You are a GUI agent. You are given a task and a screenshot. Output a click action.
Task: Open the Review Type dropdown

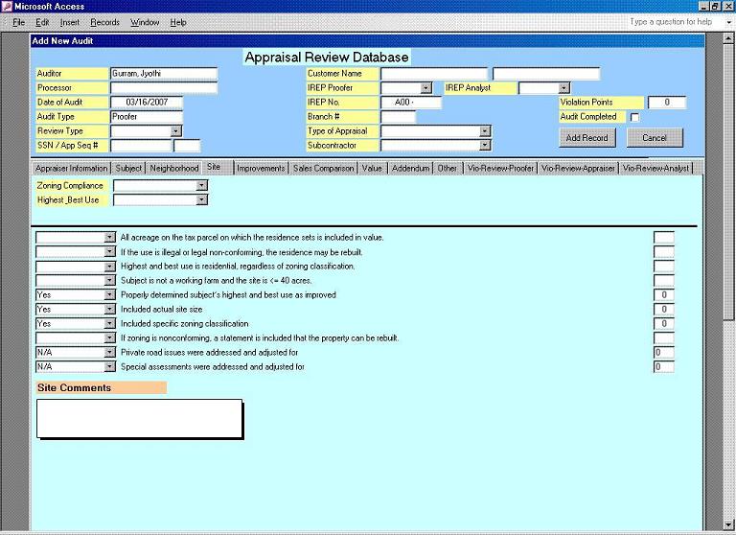176,131
